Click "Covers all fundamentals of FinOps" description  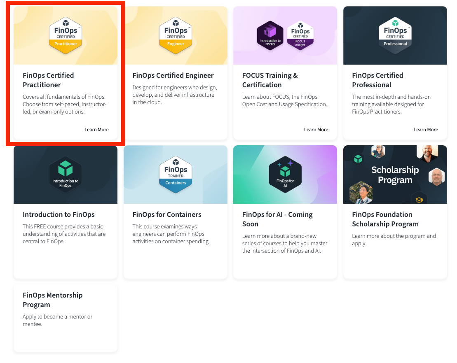(x=64, y=104)
